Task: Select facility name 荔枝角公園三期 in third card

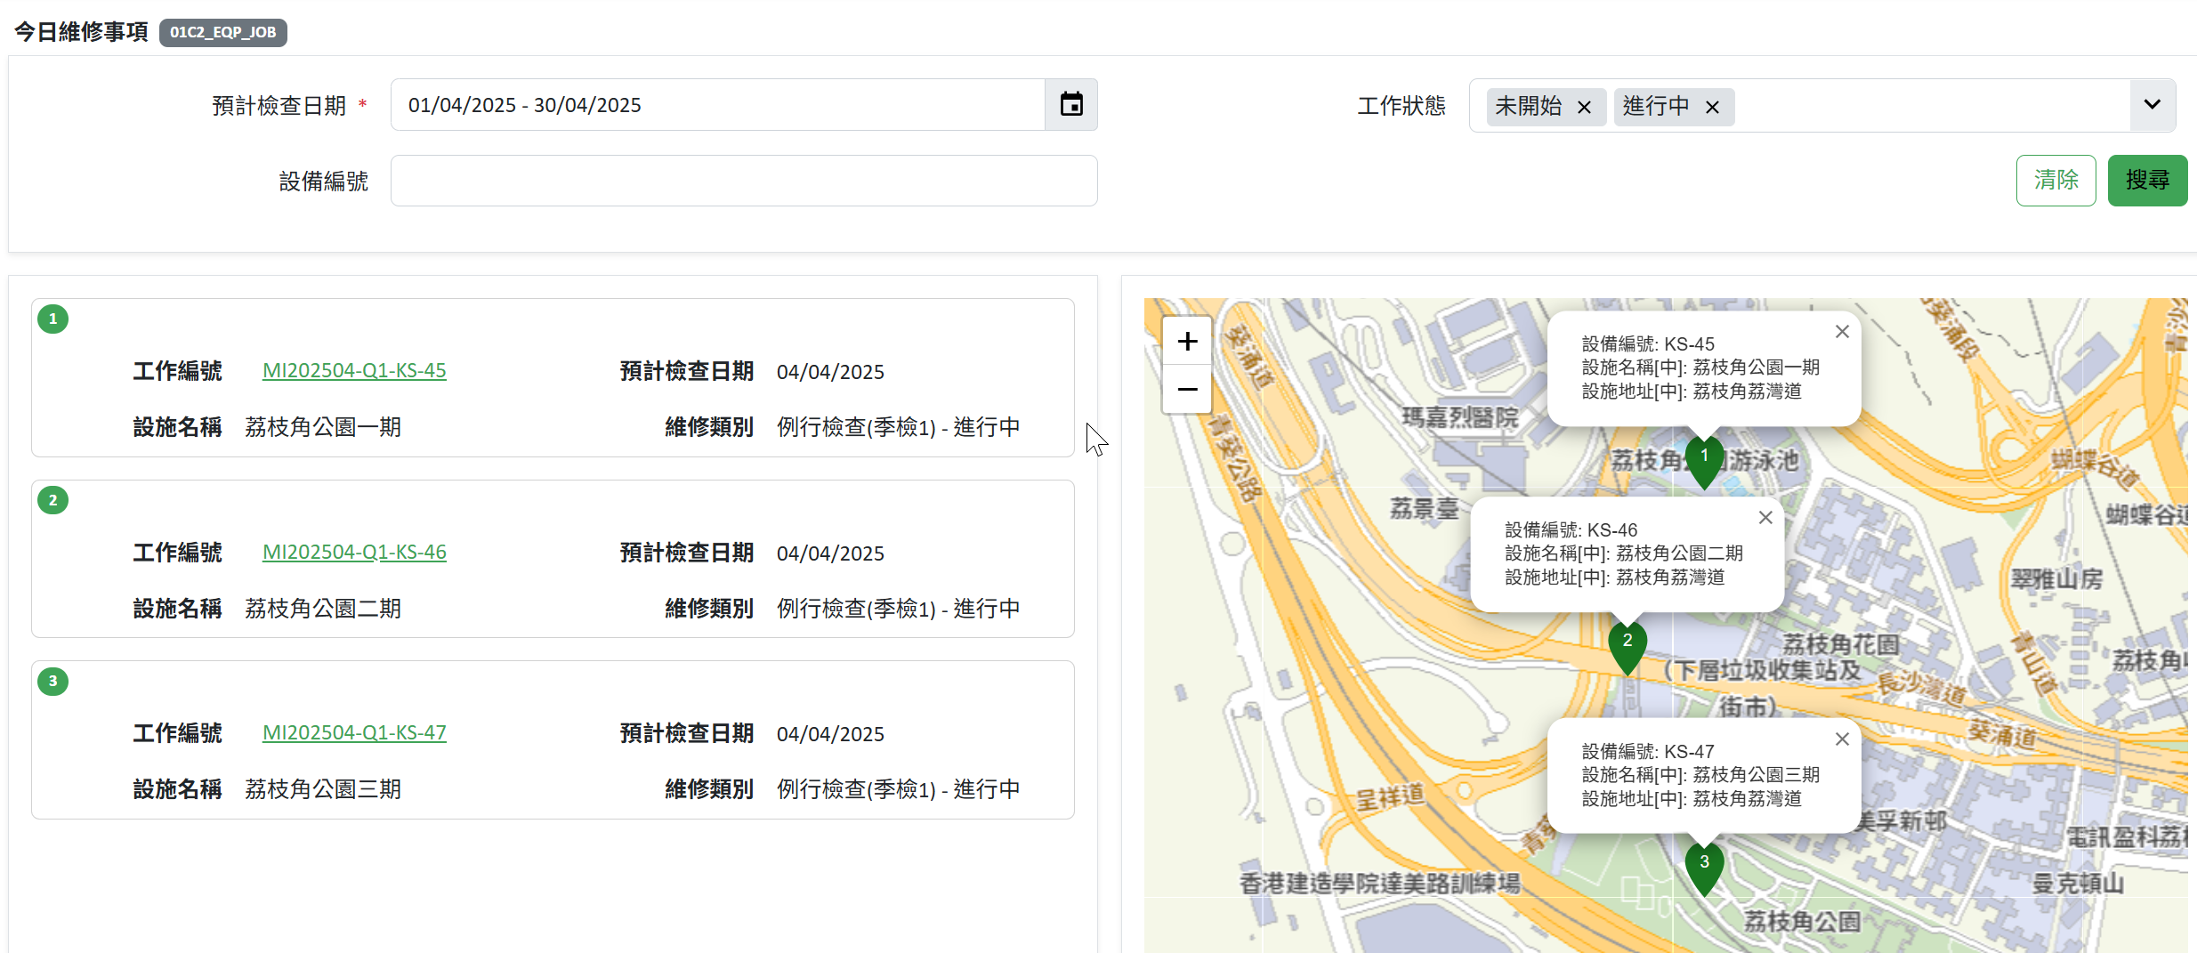Action: [x=323, y=789]
